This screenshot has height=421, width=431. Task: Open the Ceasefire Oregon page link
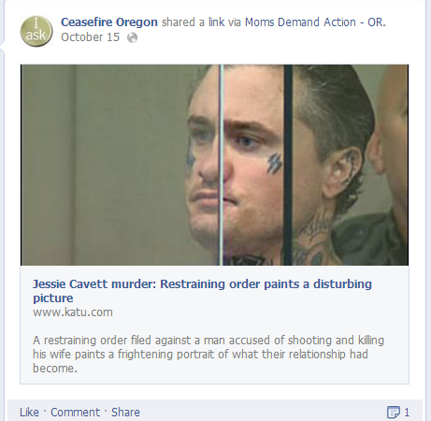point(109,22)
